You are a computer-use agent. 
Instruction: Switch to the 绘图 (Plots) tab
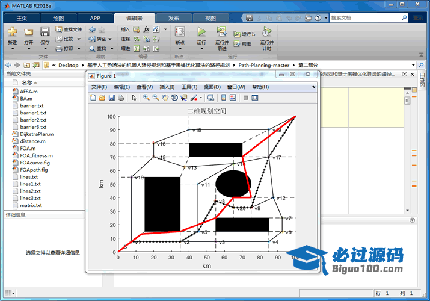(58, 19)
